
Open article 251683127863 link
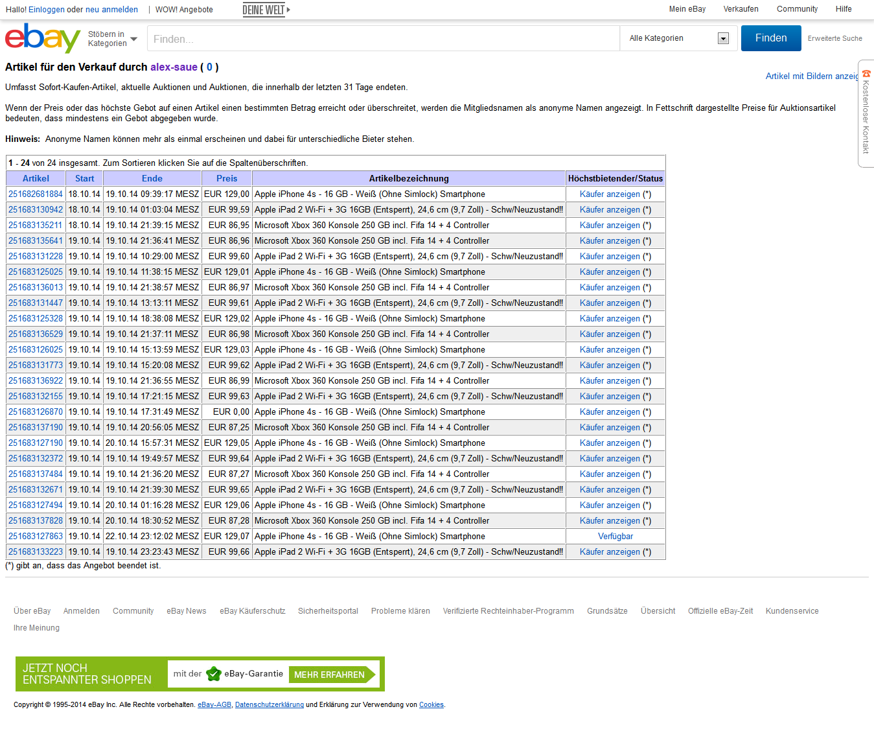coord(36,537)
